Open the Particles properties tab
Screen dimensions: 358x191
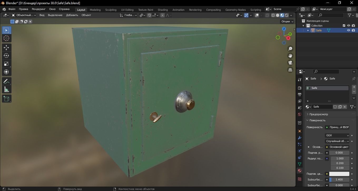tap(300, 144)
